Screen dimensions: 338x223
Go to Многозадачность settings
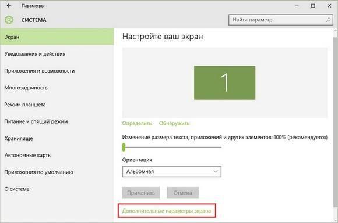57,88
